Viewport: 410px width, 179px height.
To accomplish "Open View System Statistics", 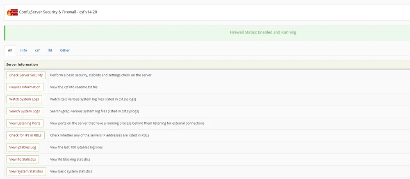I will point(26,171).
